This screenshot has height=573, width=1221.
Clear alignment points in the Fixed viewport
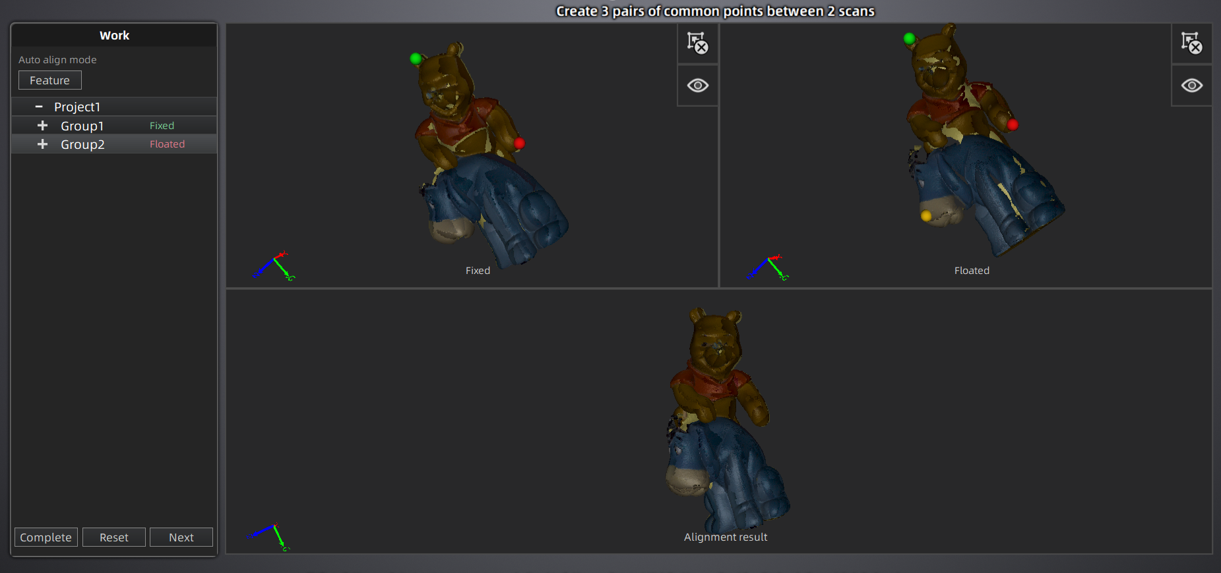pos(698,43)
